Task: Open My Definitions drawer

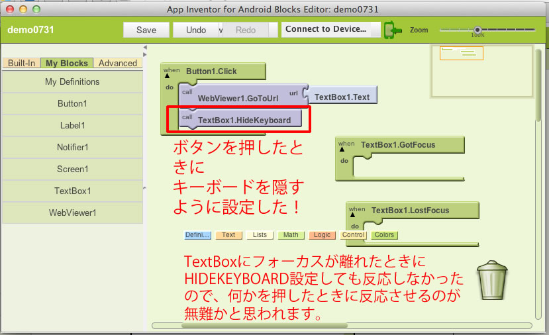Action: 72,81
